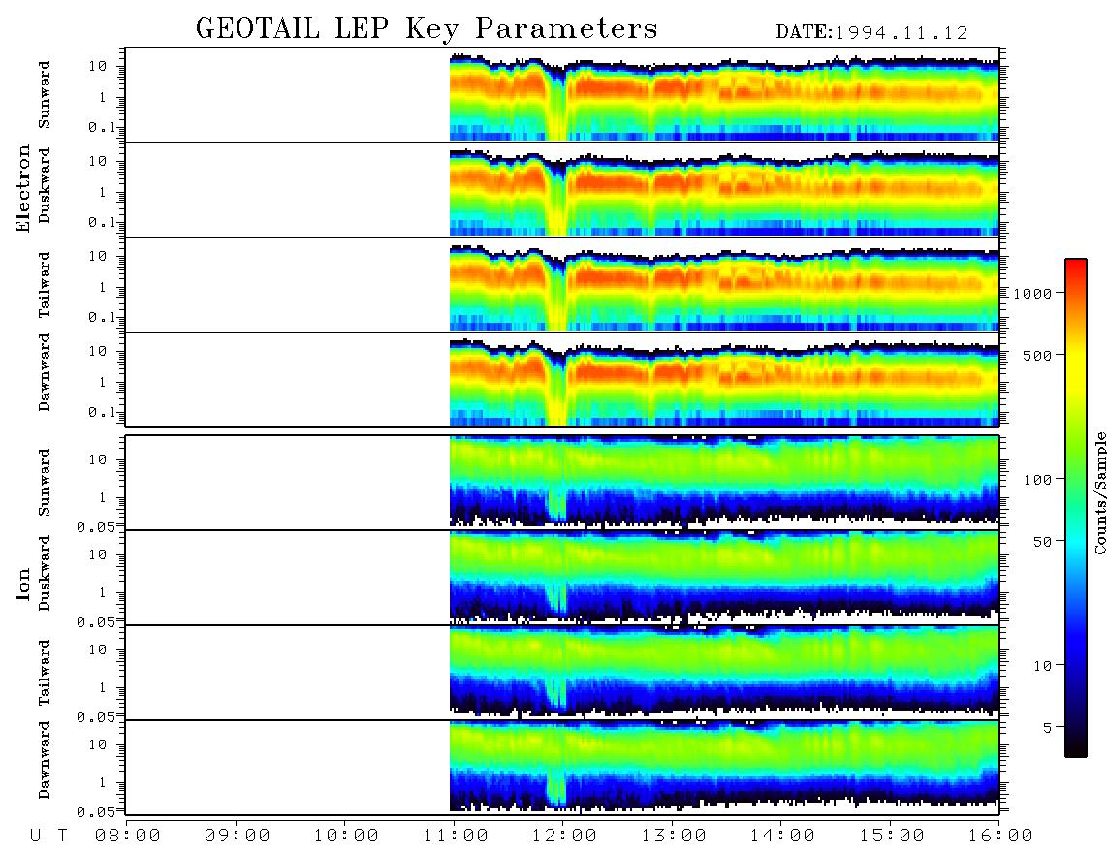Viewport: 1107px width, 853px height.
Task: Click the 100 colorbar tick label
Action: tap(1037, 480)
